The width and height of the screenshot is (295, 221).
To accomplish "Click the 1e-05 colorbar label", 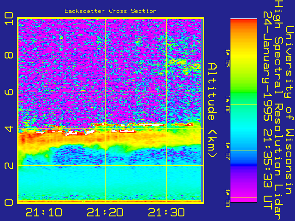I will 227,58.
